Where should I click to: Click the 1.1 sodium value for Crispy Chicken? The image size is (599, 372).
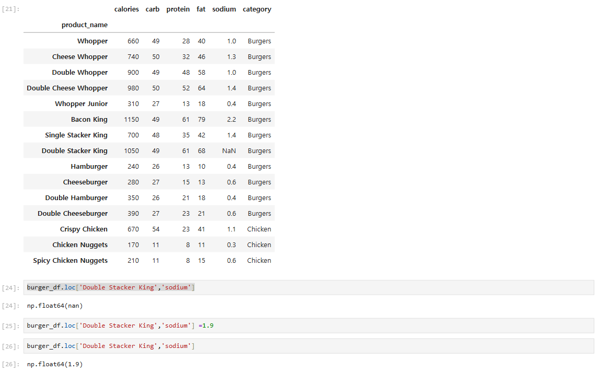[x=231, y=229]
